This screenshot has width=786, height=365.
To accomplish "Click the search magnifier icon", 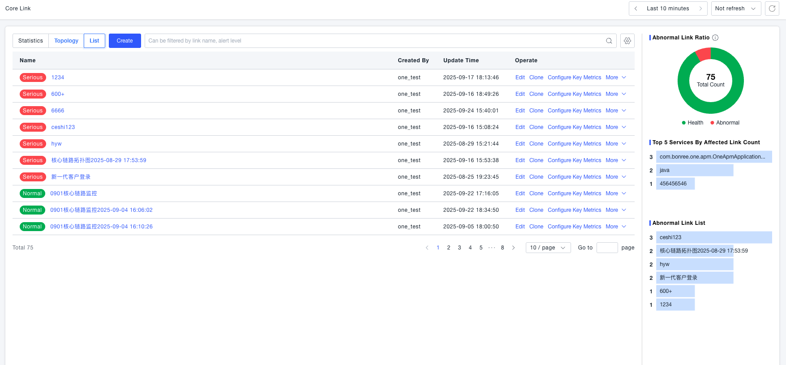I will click(x=609, y=41).
